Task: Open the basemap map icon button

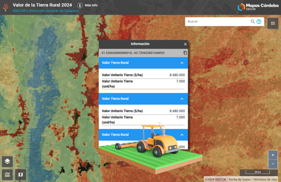Action: (21, 175)
